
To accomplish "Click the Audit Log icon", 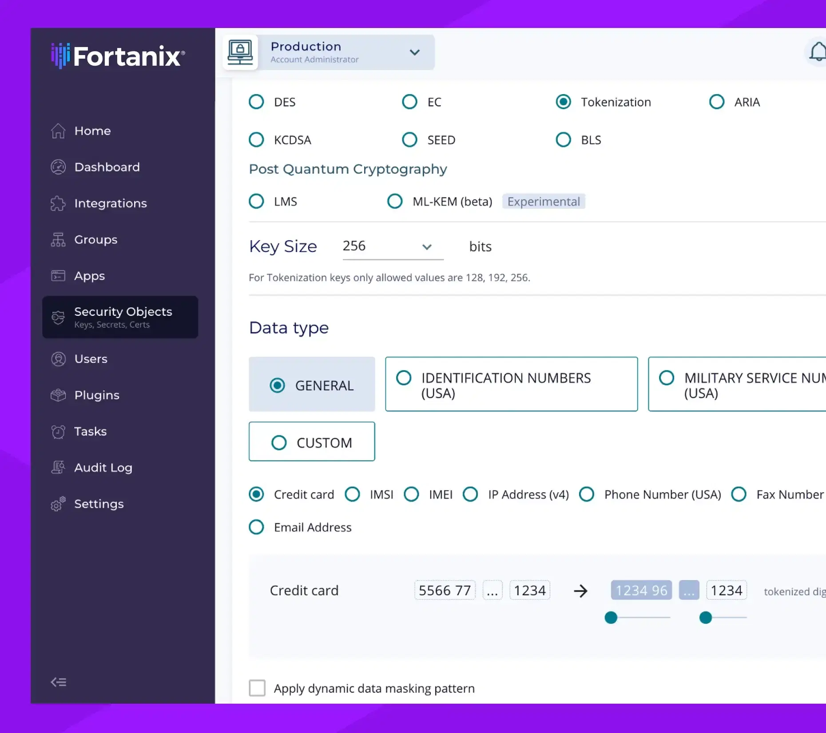I will [58, 467].
